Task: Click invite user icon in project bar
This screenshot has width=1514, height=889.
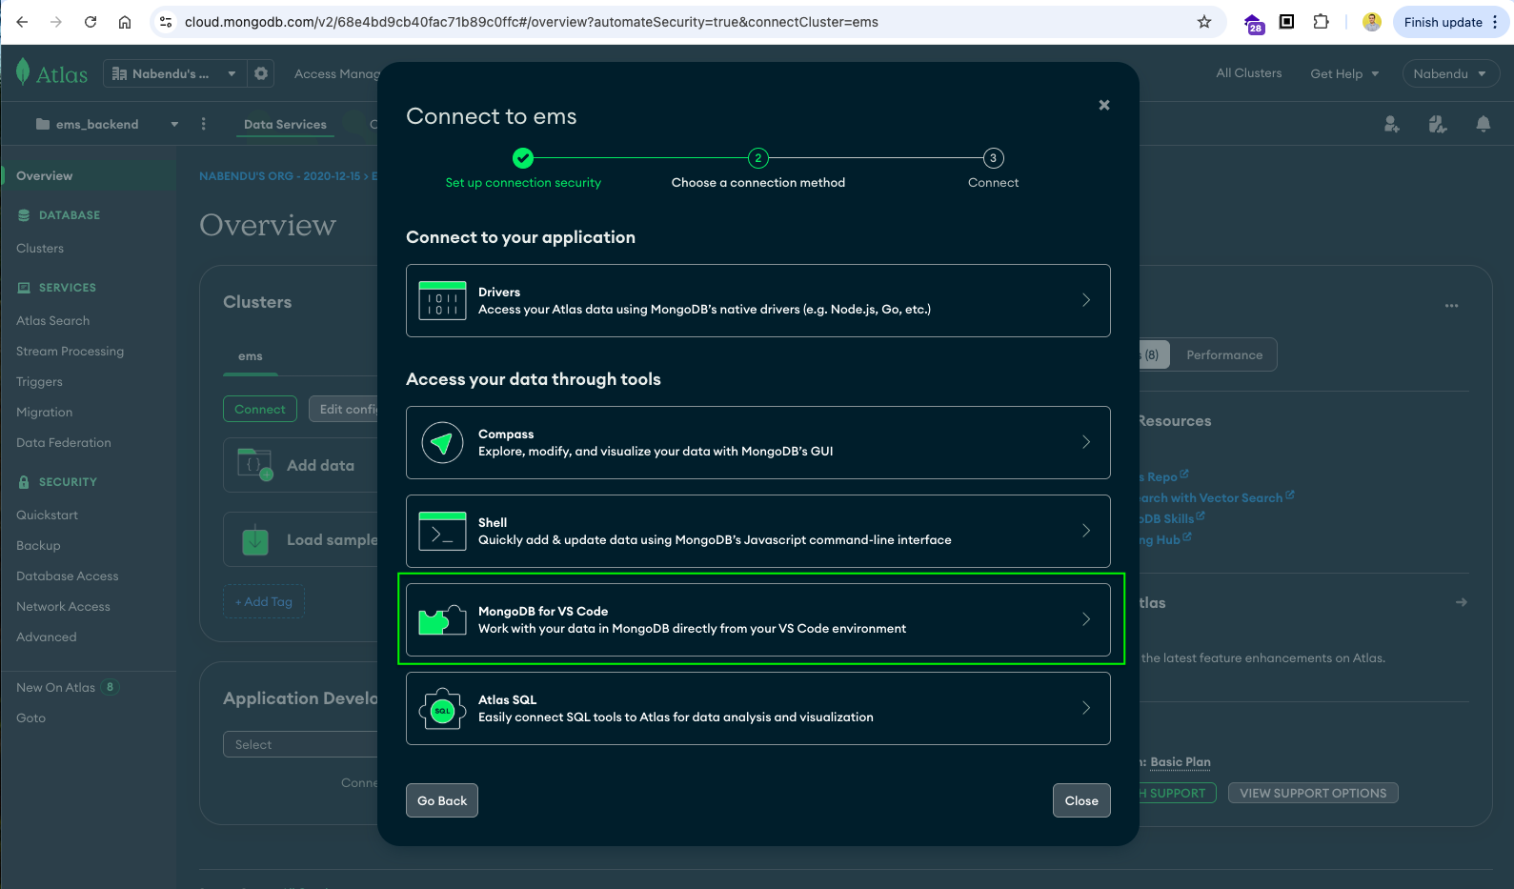Action: (1392, 124)
